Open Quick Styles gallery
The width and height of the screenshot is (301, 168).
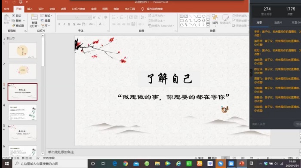(225, 20)
